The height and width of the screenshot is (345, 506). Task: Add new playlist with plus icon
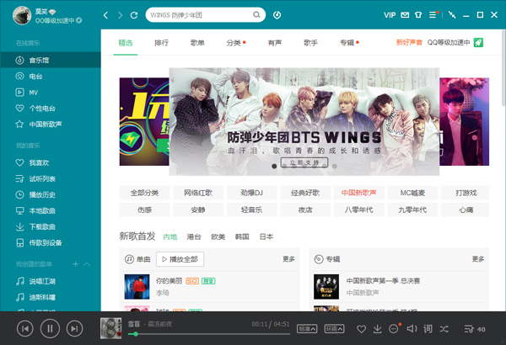click(76, 264)
